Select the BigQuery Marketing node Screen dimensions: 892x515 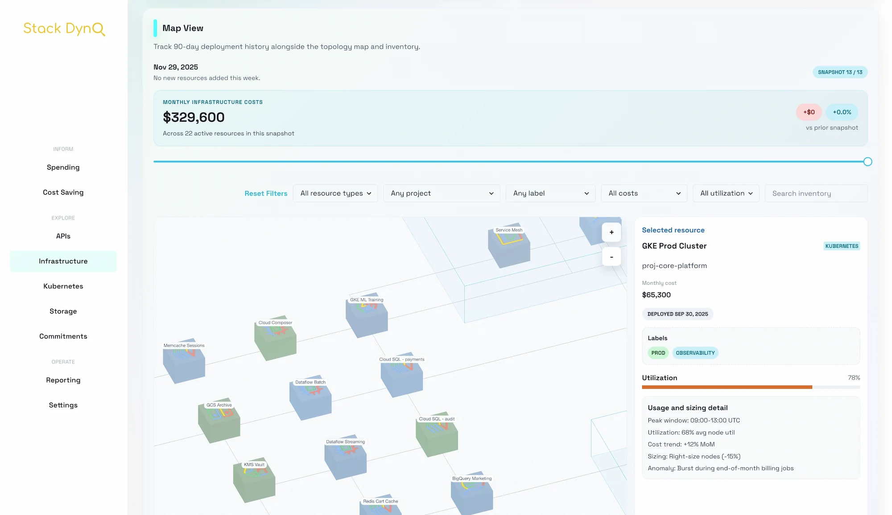471,495
